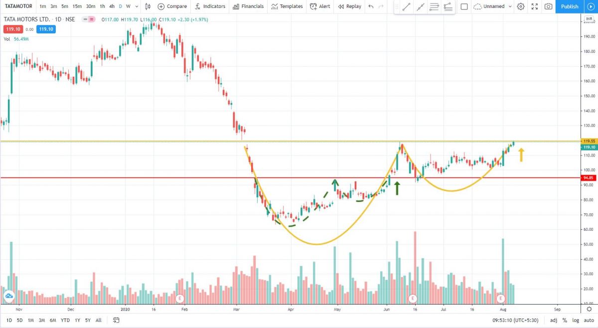Select layout rectangle icon

(x=464, y=6)
